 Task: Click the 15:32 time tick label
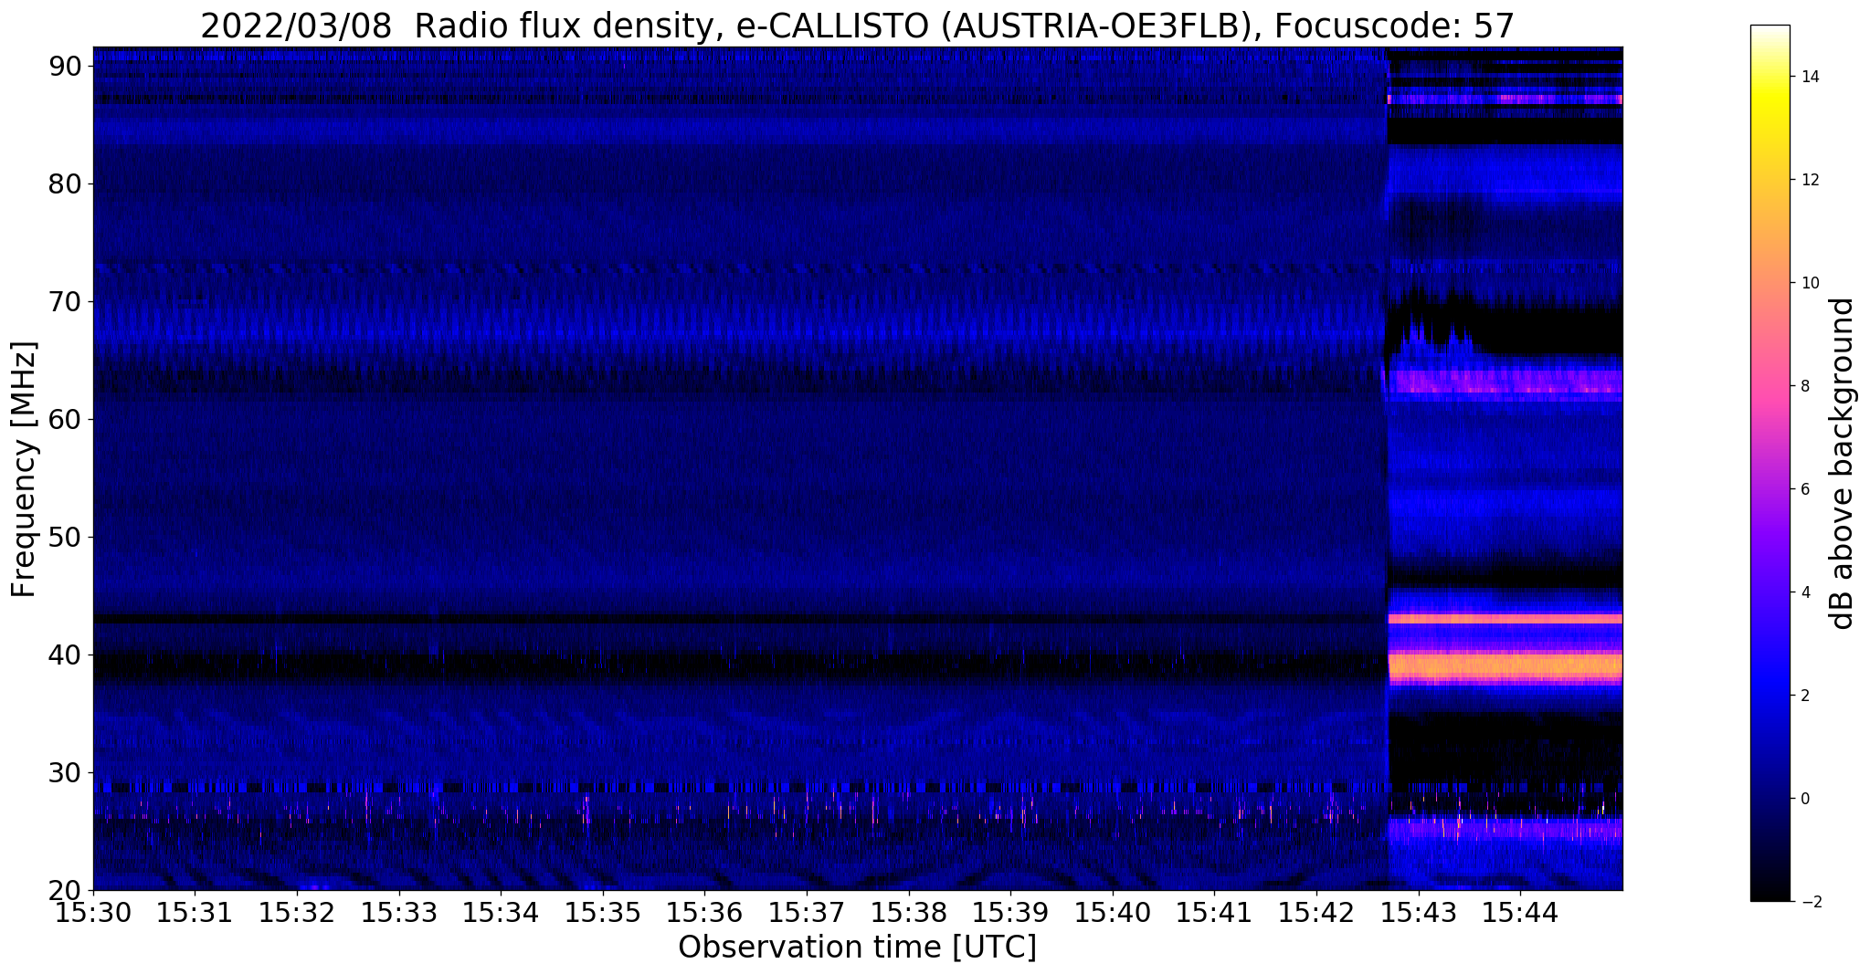click(x=297, y=913)
